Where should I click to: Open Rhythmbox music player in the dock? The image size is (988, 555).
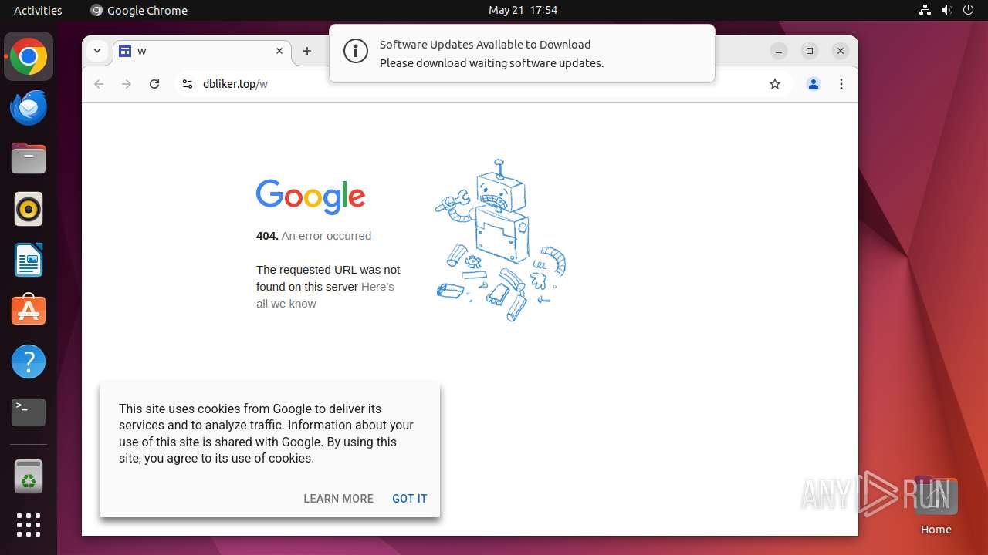point(29,210)
